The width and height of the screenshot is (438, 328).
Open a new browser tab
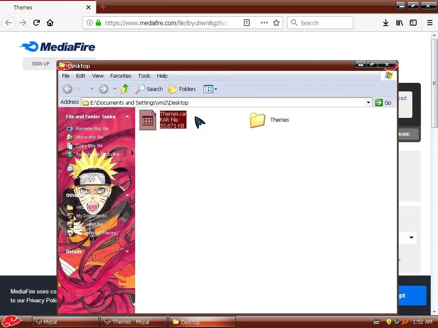[x=103, y=7]
